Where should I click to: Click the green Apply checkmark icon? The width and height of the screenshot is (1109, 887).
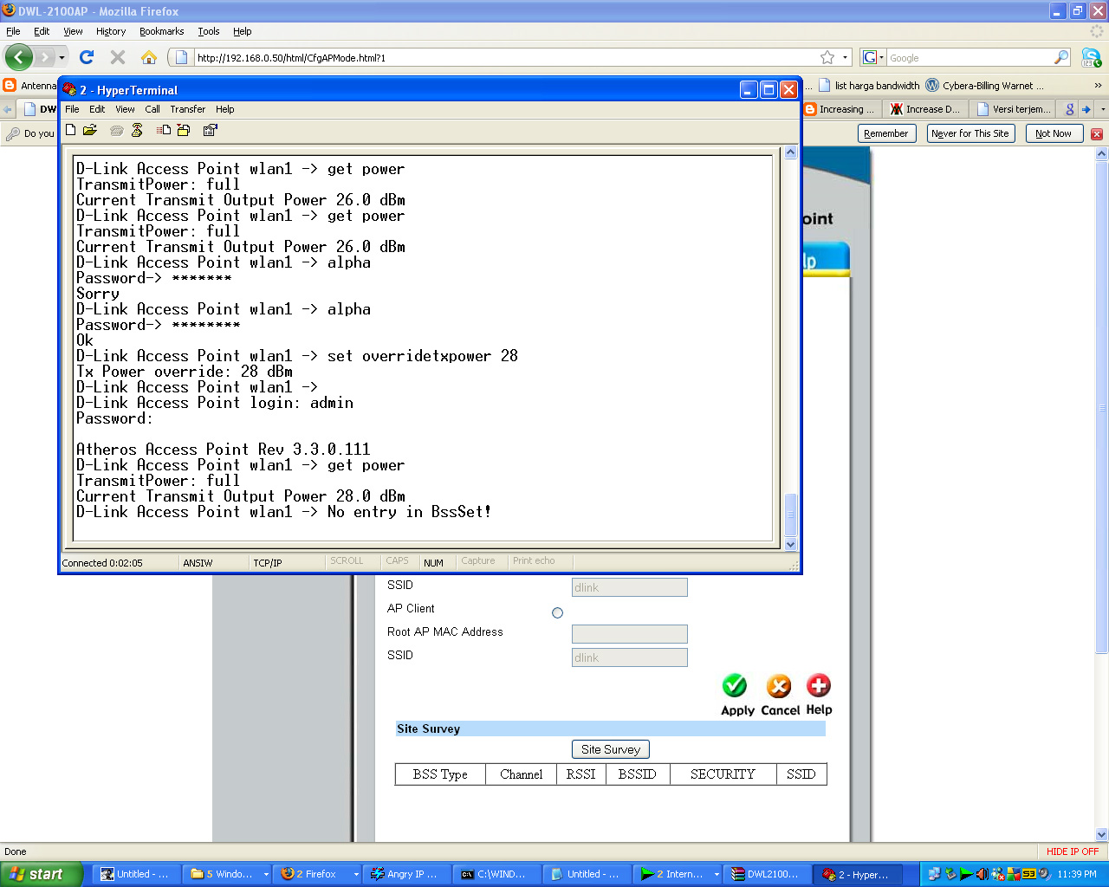click(735, 686)
